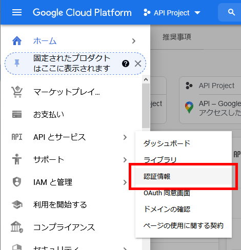
Task: Click the IAM shield icon
Action: tap(17, 182)
